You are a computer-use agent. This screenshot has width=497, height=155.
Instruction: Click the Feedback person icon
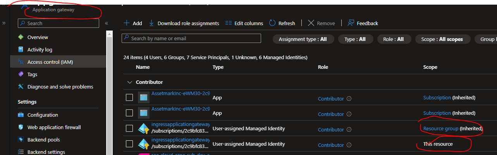pyautogui.click(x=351, y=23)
